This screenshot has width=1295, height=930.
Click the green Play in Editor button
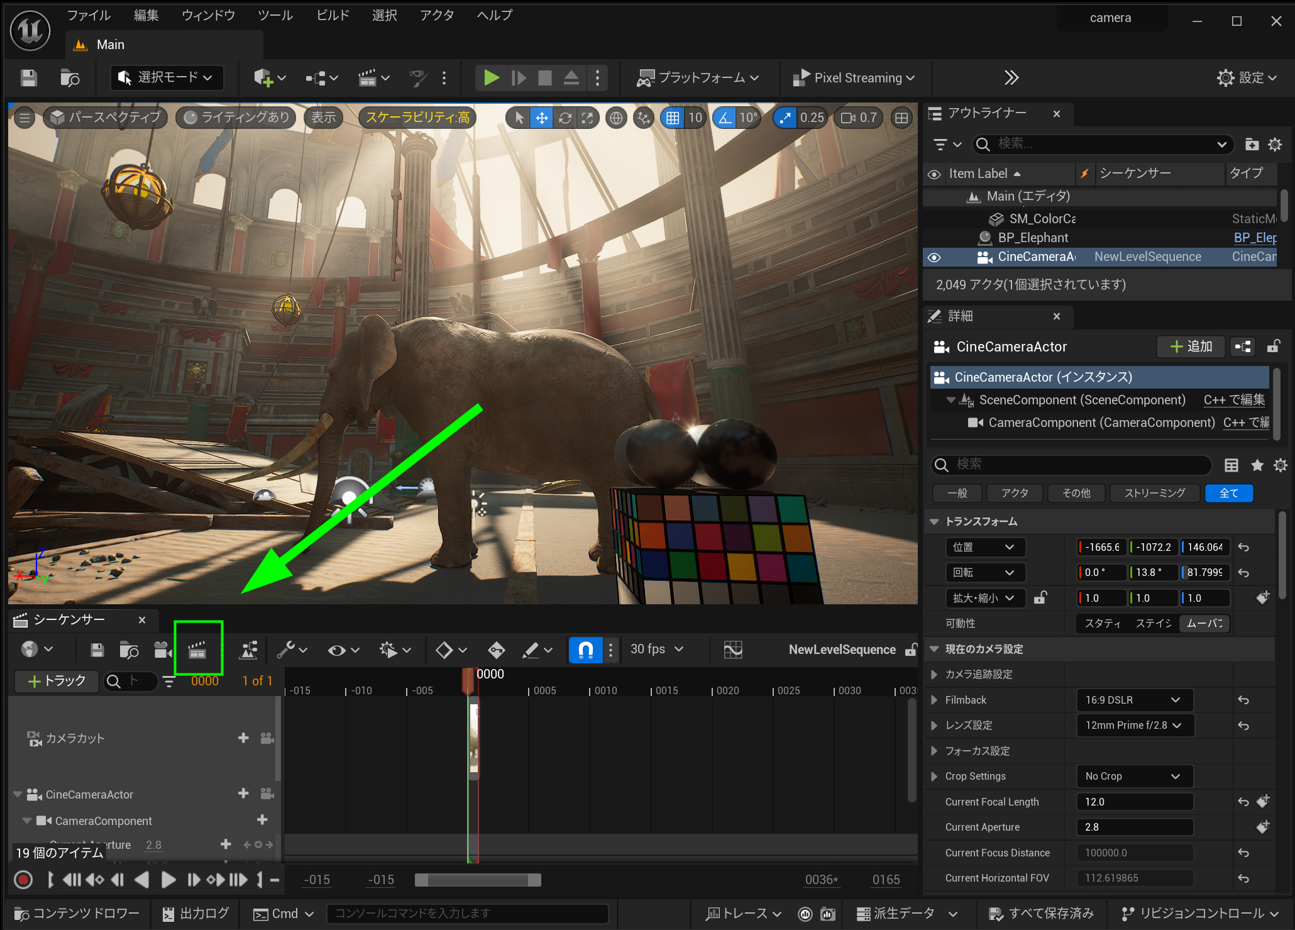click(x=491, y=77)
